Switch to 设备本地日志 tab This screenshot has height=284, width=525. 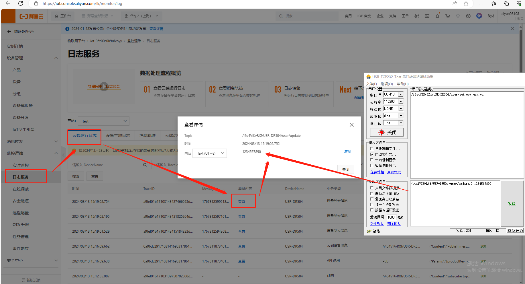[118, 135]
